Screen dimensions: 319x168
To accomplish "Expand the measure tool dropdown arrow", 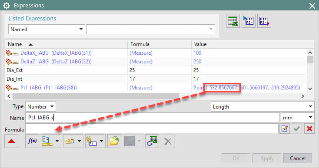I will tap(57, 141).
